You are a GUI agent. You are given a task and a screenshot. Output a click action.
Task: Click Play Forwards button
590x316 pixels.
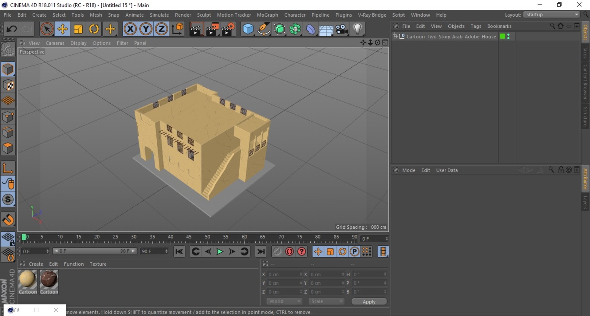click(220, 252)
